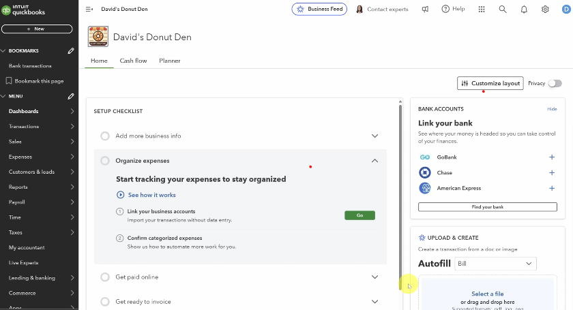Open the Business Feed button
The width and height of the screenshot is (573, 310).
tap(319, 9)
